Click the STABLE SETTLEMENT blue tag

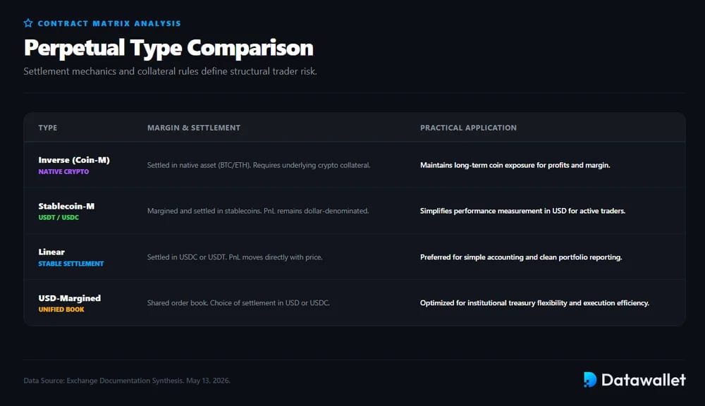[71, 264]
